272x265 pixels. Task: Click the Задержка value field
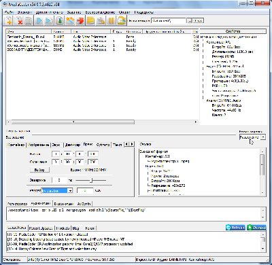[x=60, y=180]
